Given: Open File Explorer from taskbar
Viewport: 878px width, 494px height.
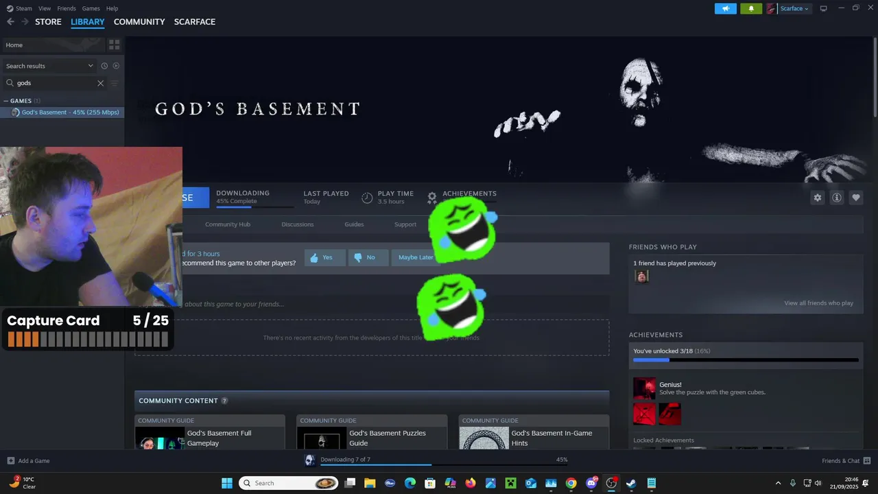Looking at the screenshot, I should pyautogui.click(x=370, y=483).
